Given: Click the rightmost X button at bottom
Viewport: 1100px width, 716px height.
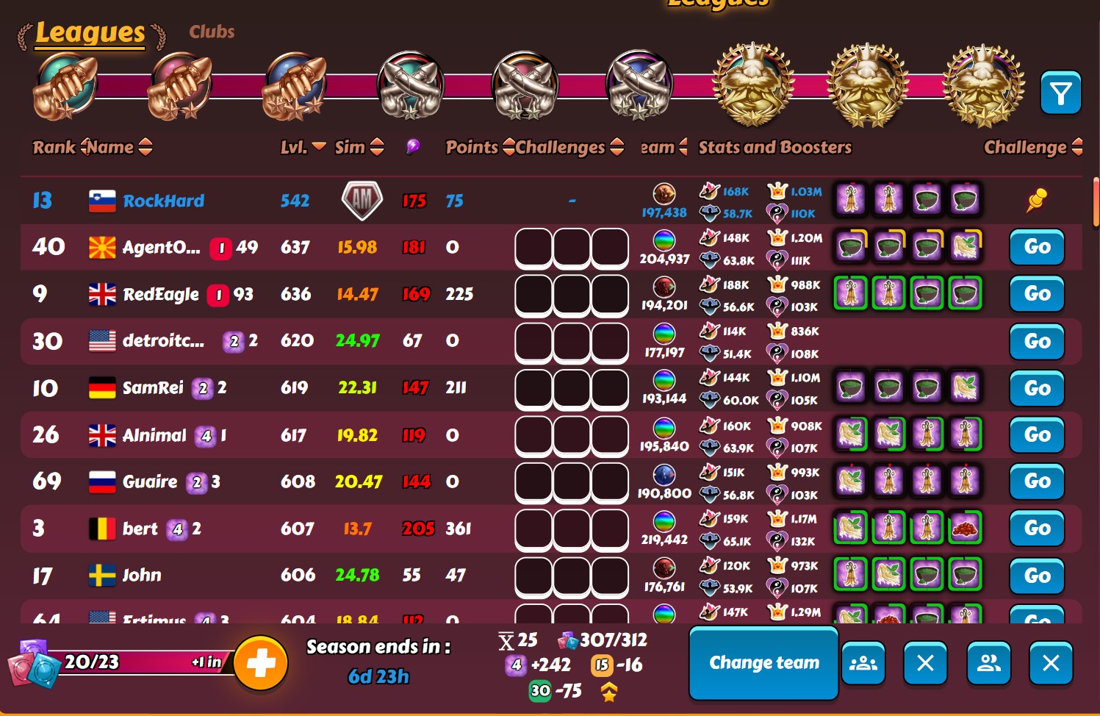Looking at the screenshot, I should click(x=1051, y=663).
